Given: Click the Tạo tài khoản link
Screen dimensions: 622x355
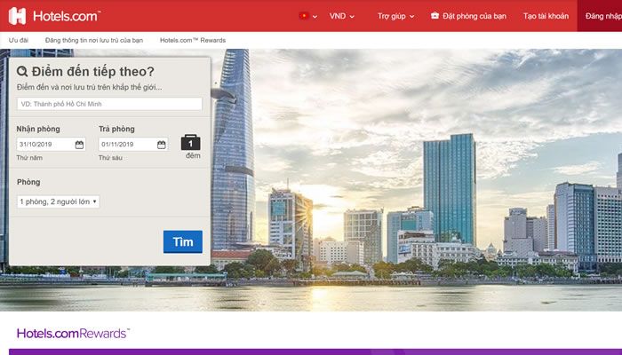Looking at the screenshot, I should [544, 16].
